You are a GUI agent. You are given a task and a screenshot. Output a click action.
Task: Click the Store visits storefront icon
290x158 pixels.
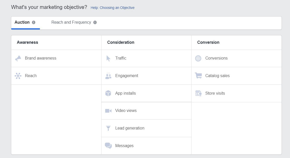[198, 93]
